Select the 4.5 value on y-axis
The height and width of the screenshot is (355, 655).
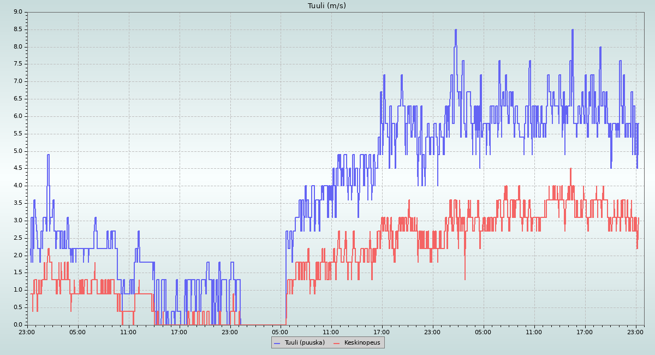coord(17,168)
